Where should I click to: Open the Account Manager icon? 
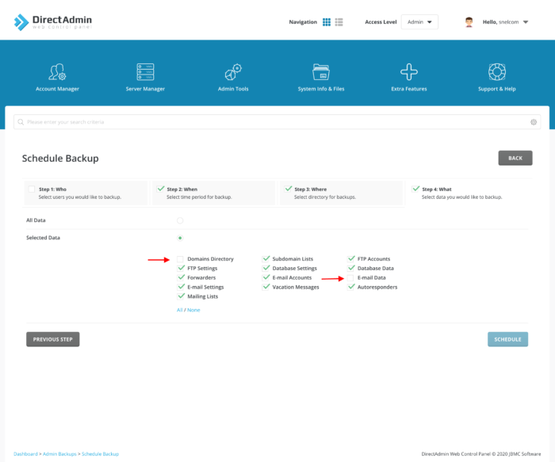(57, 72)
